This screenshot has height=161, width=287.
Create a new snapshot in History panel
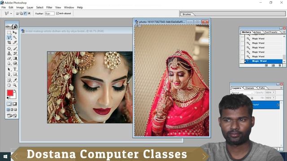273,65
